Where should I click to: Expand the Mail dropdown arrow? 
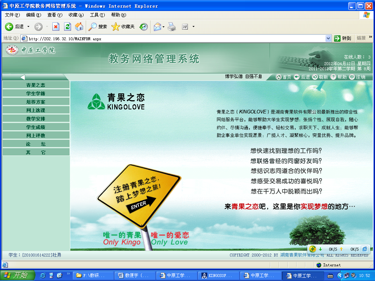click(164, 27)
